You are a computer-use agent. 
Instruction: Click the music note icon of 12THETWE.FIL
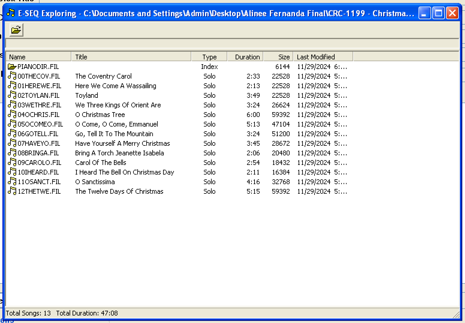[12, 191]
